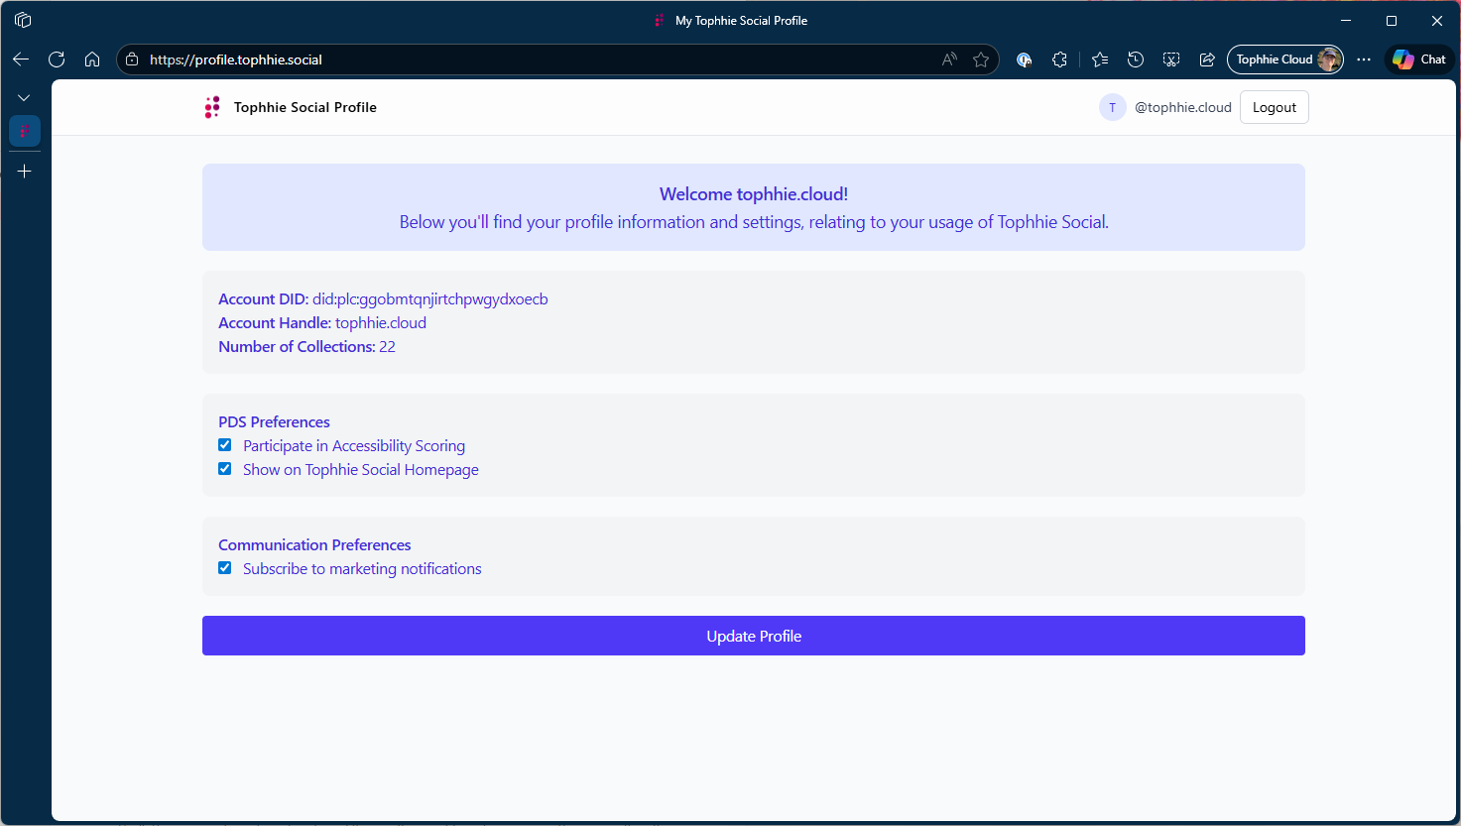Select the Tophhie Social vertical tab
The height and width of the screenshot is (826, 1461).
[25, 131]
